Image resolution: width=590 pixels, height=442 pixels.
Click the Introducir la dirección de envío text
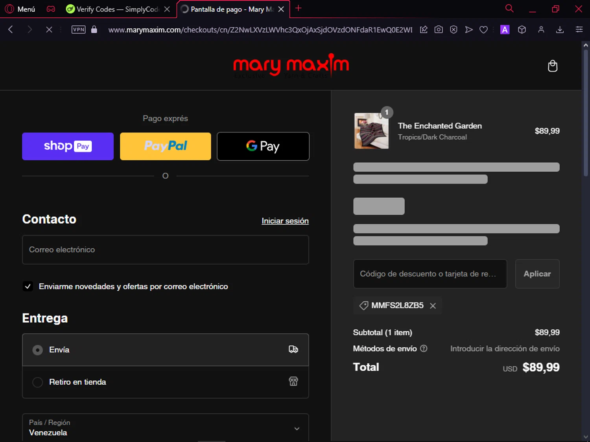coord(505,349)
